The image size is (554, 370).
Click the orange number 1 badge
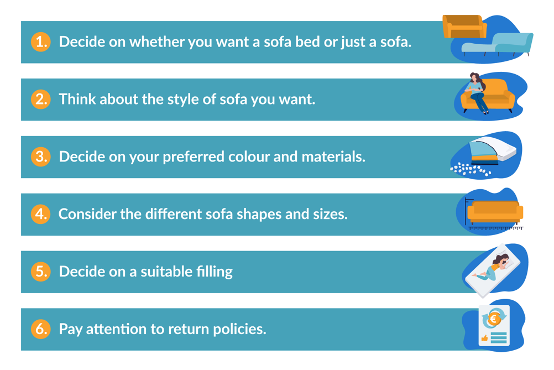tap(40, 42)
